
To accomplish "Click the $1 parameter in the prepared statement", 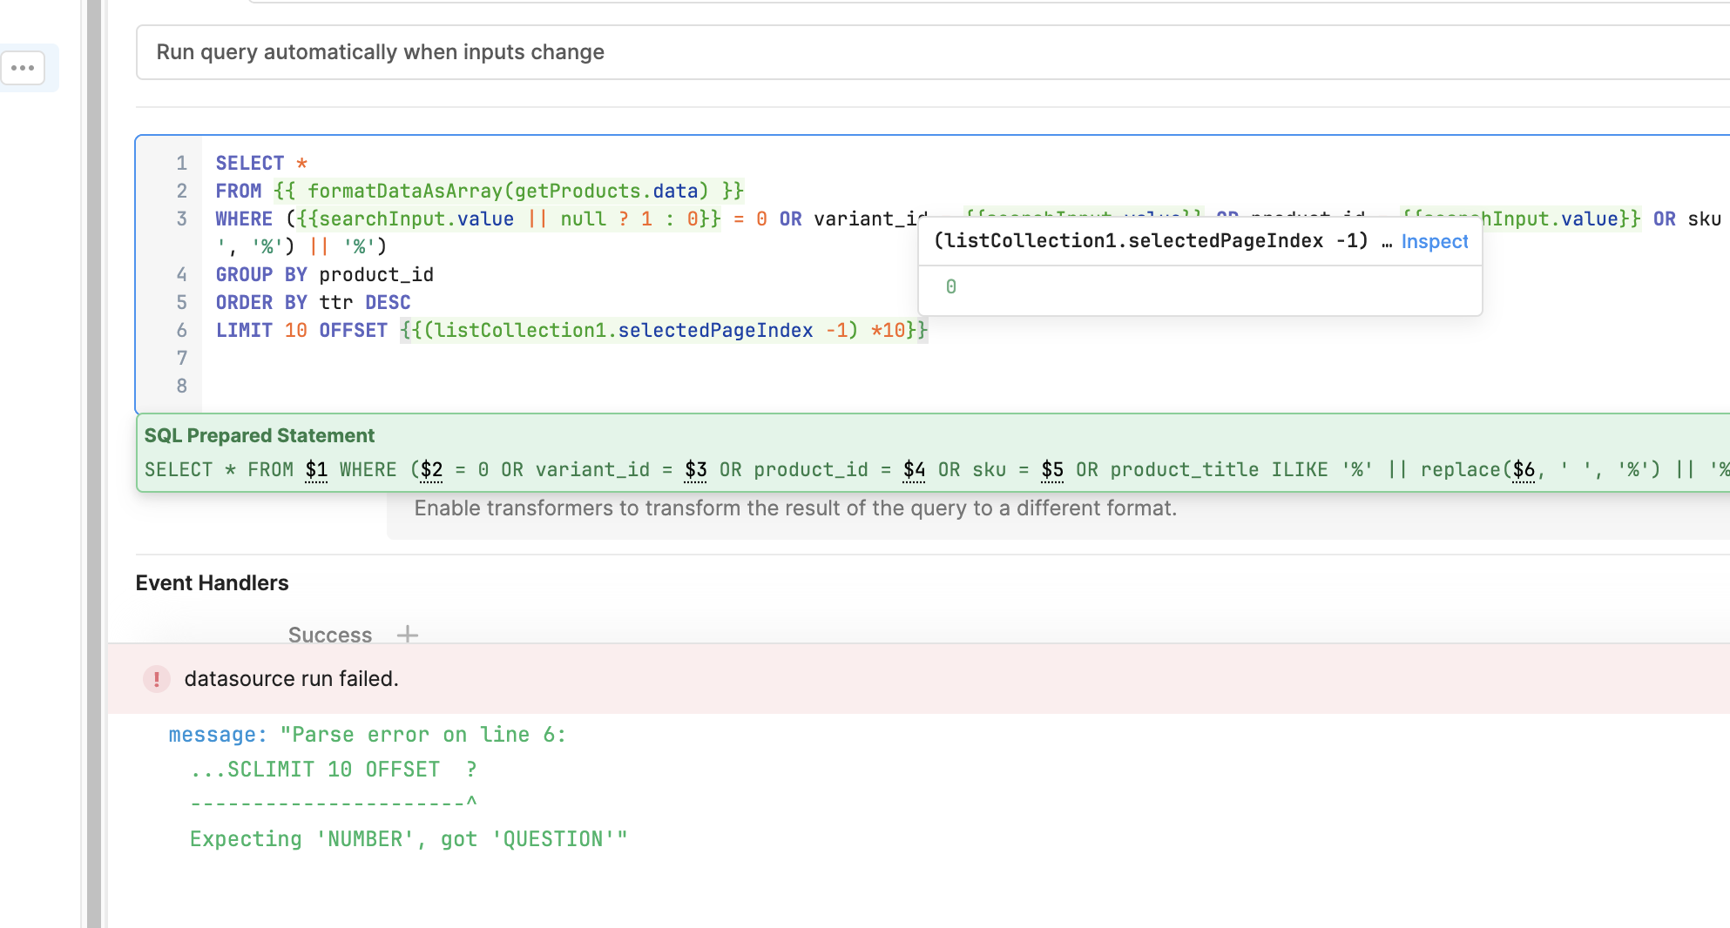I will coord(316,470).
